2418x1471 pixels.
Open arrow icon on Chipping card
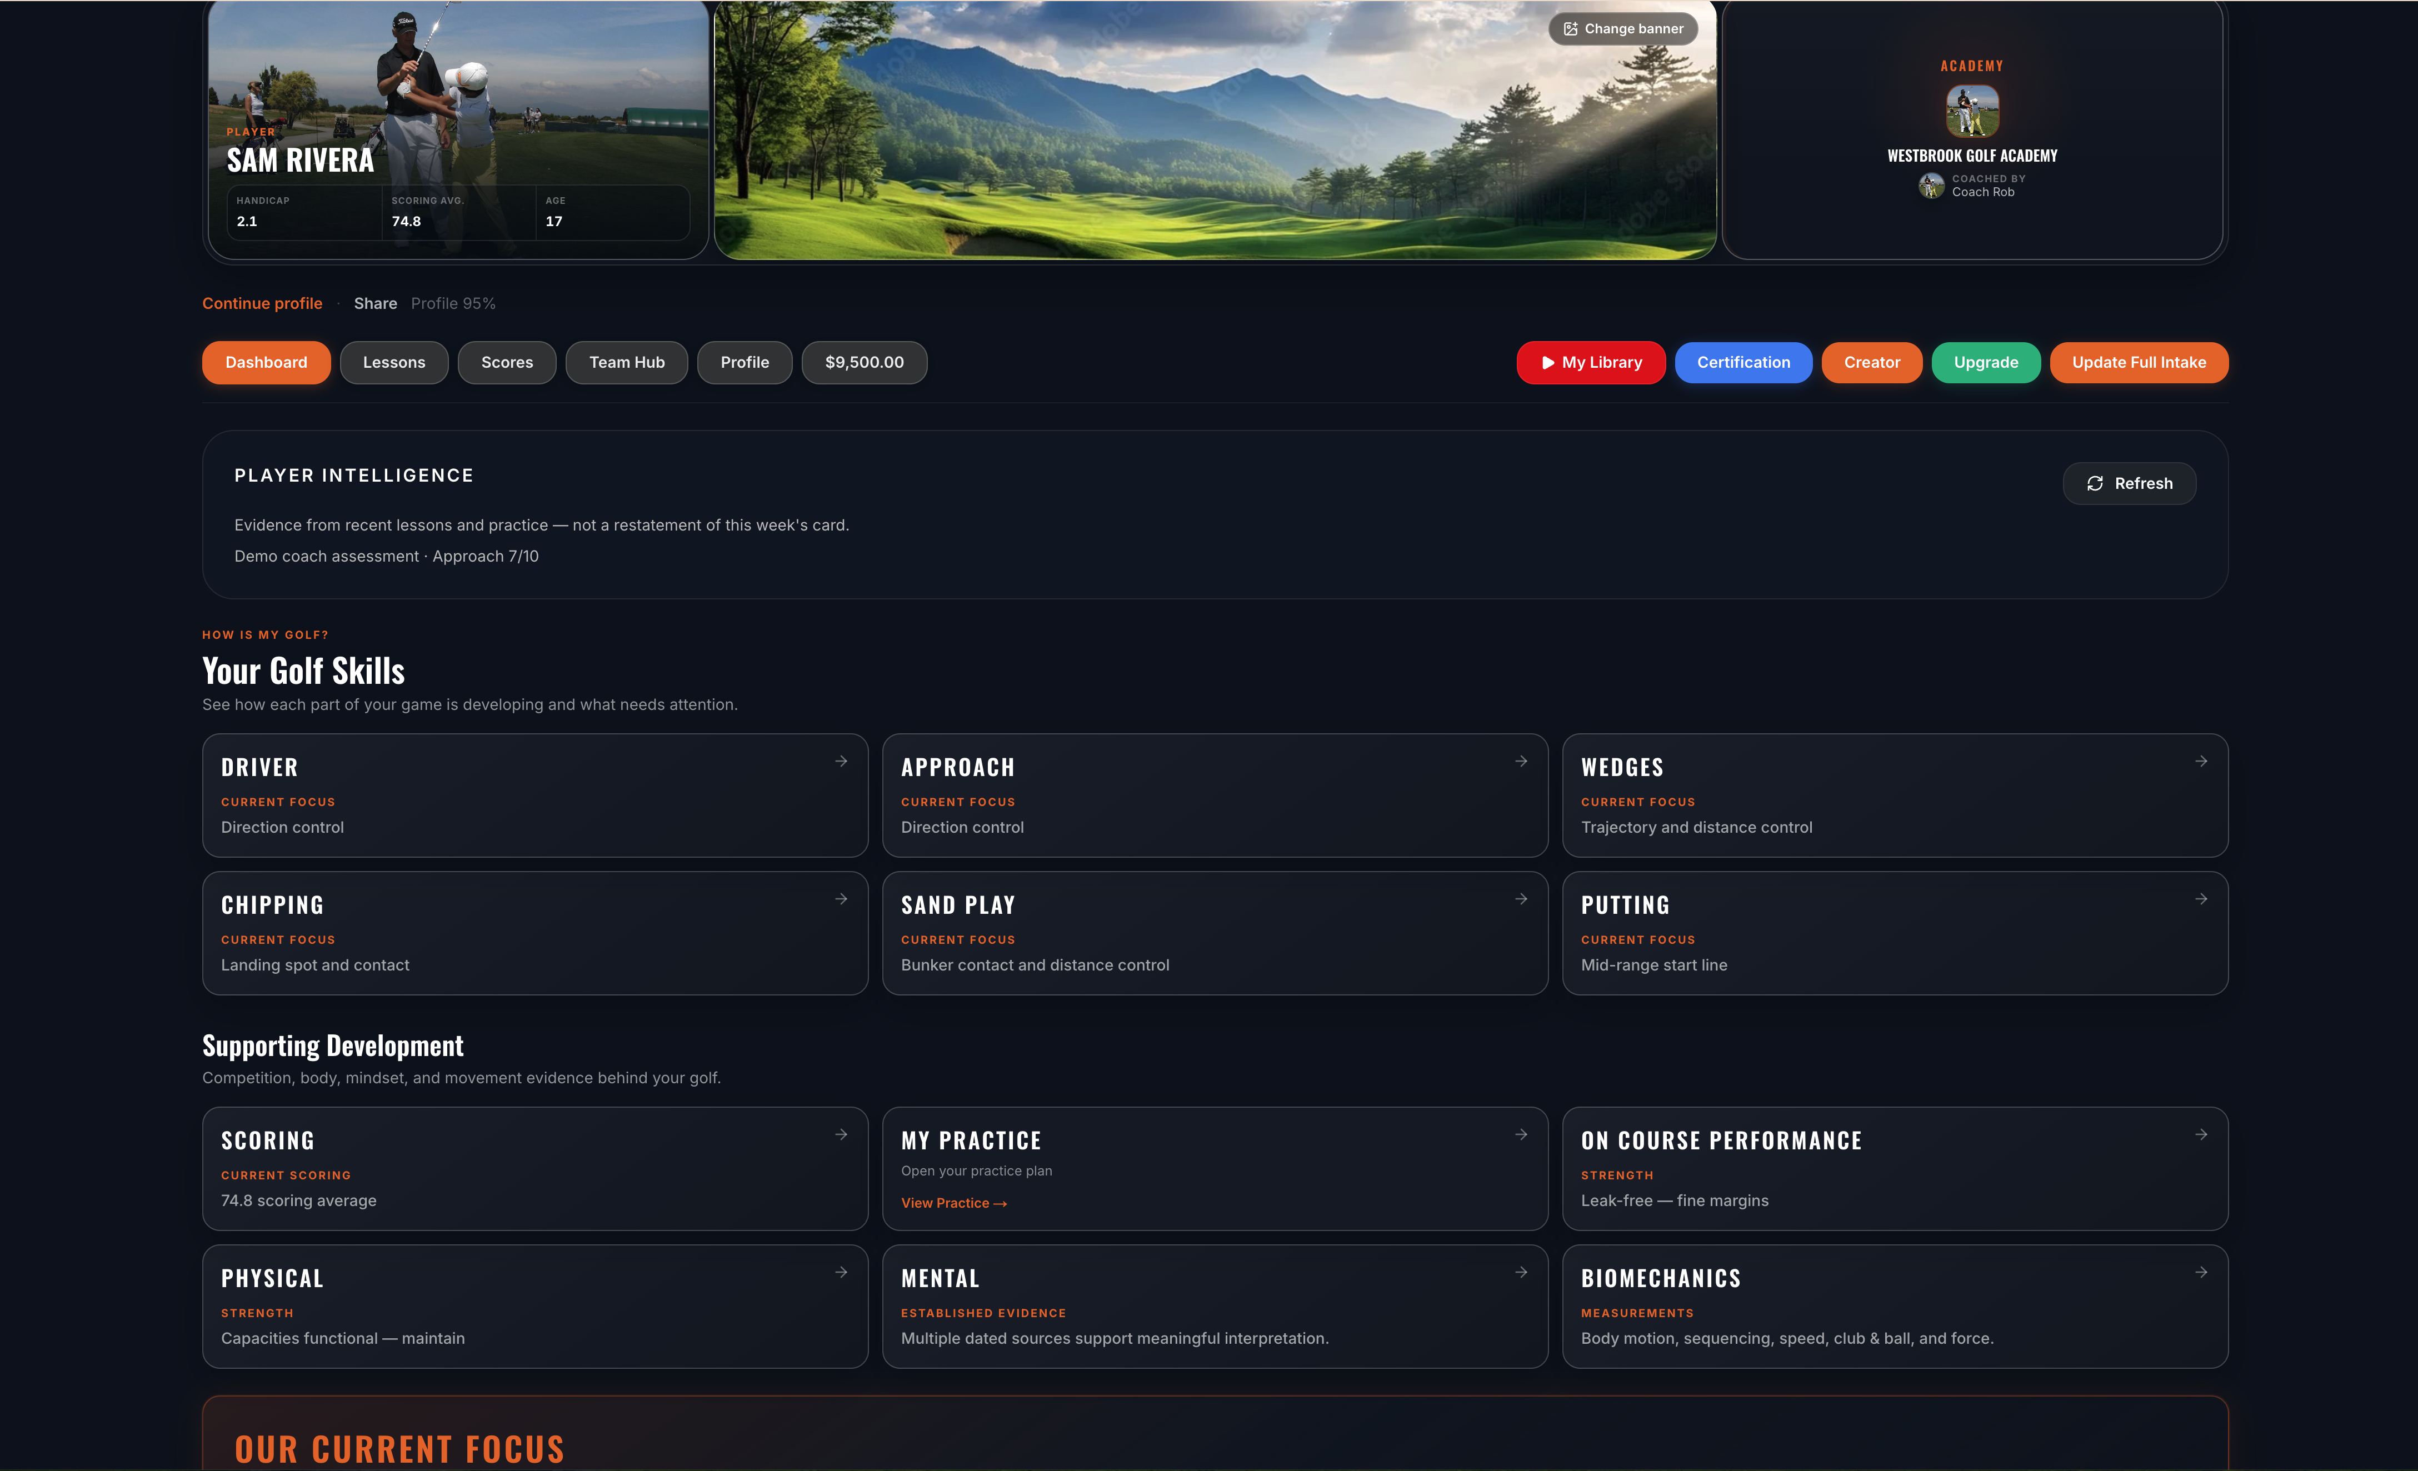pos(841,899)
